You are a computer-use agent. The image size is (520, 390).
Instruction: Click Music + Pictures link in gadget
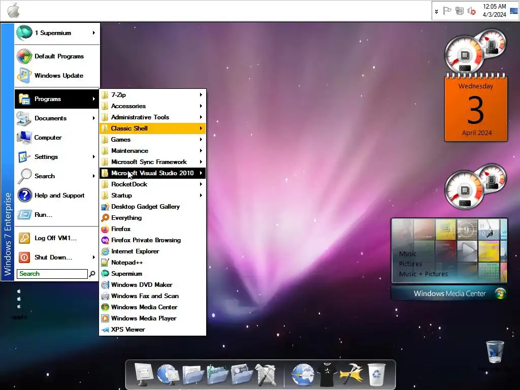[424, 274]
